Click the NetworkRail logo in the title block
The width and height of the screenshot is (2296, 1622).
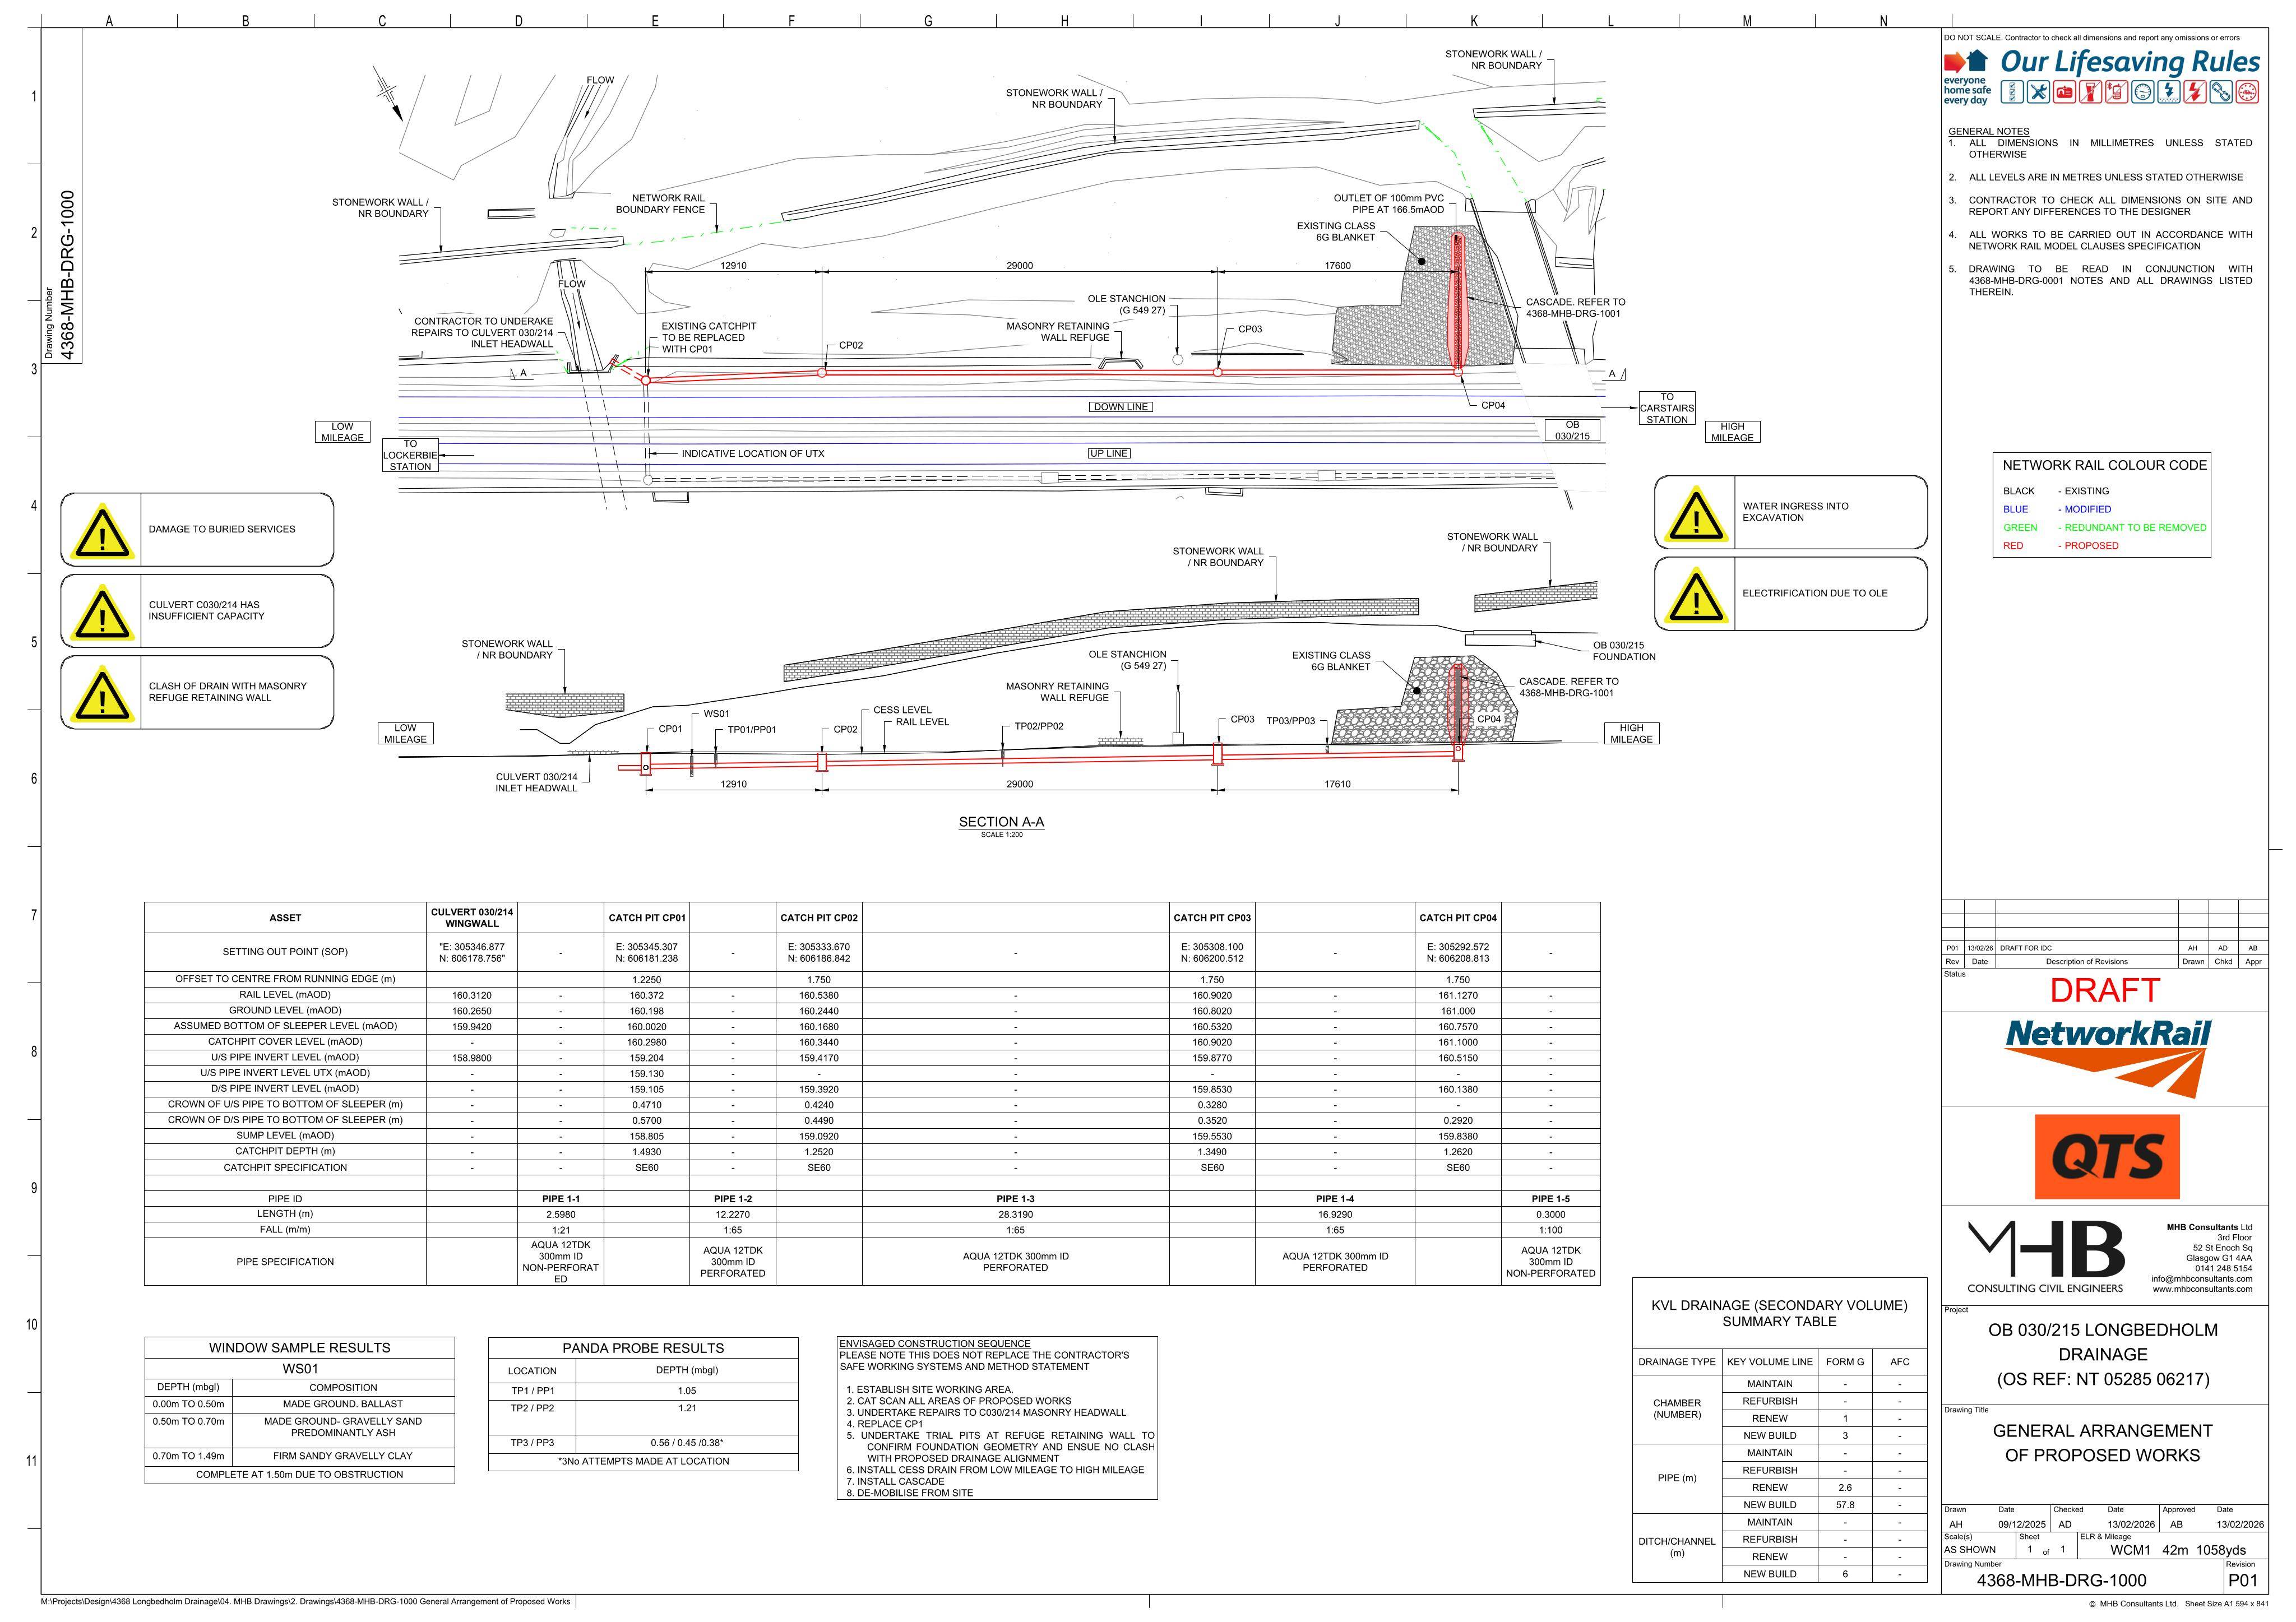click(2107, 1058)
